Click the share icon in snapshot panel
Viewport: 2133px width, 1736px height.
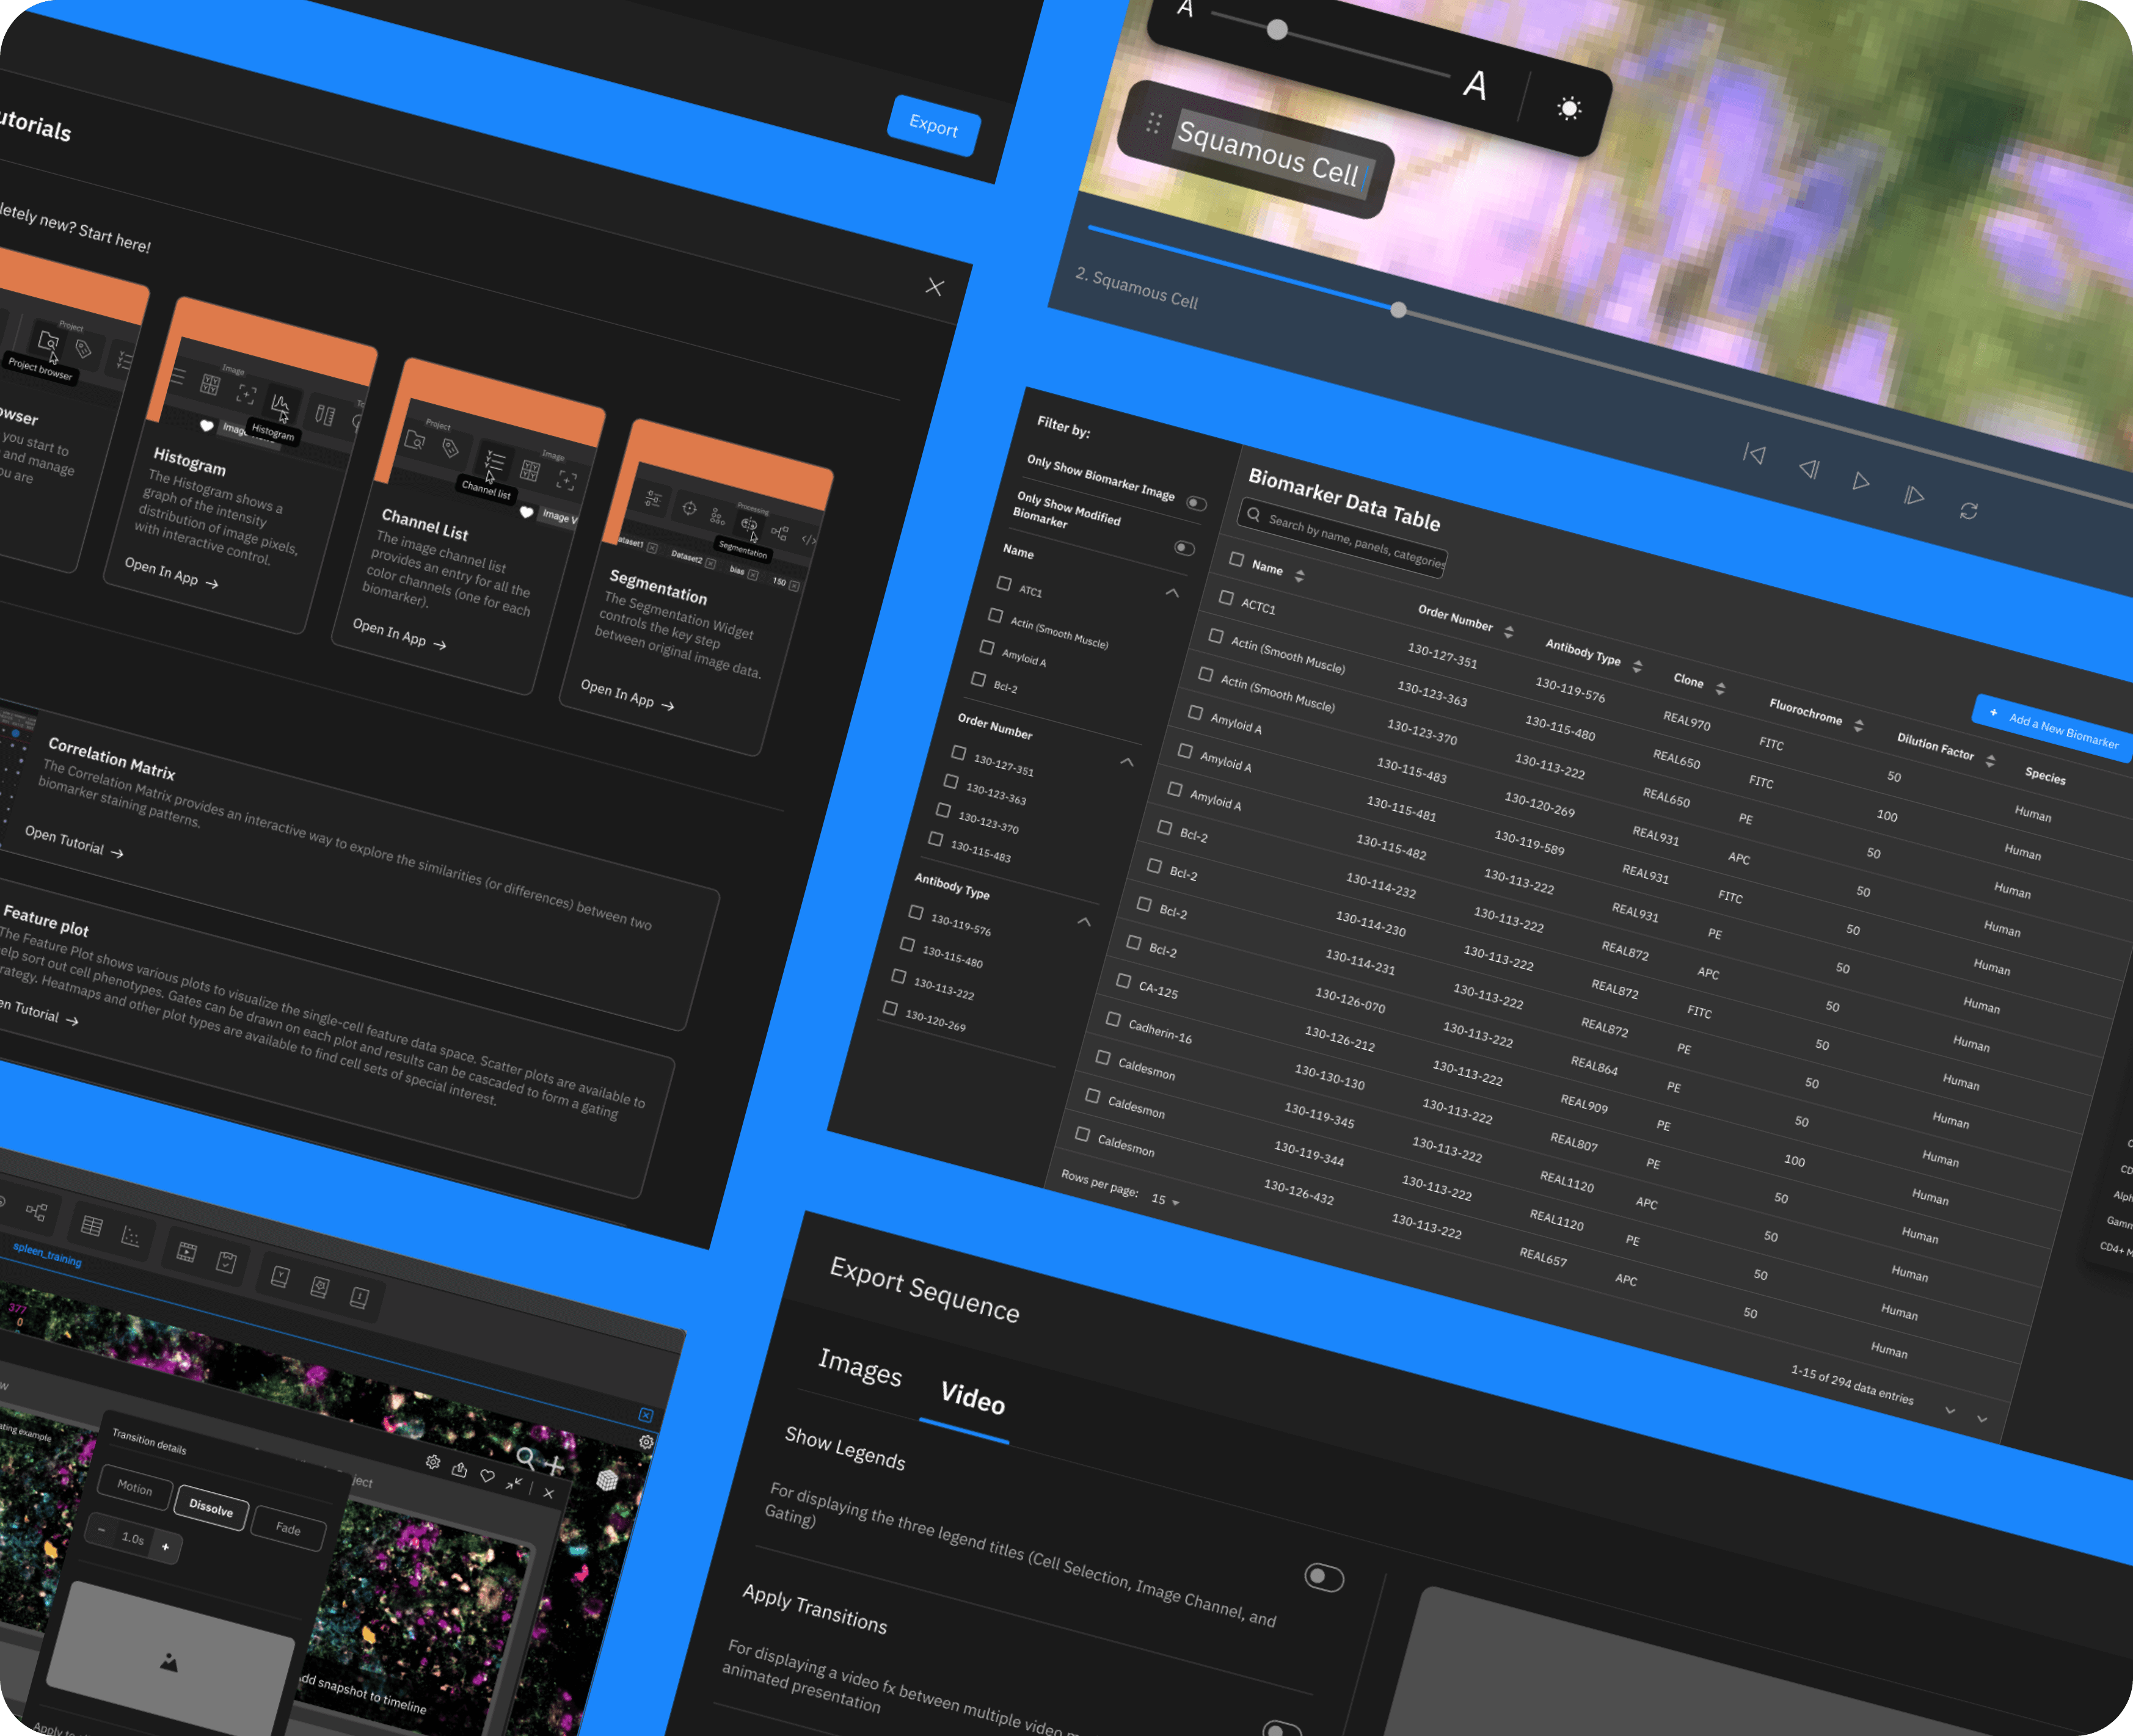click(459, 1469)
